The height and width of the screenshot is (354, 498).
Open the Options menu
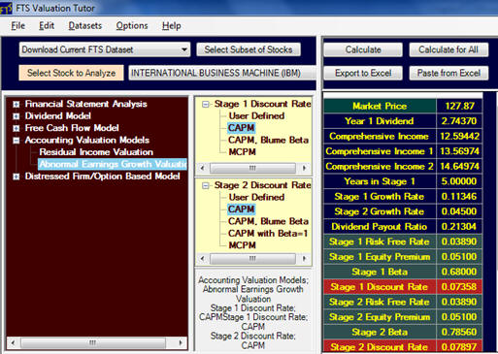(132, 26)
